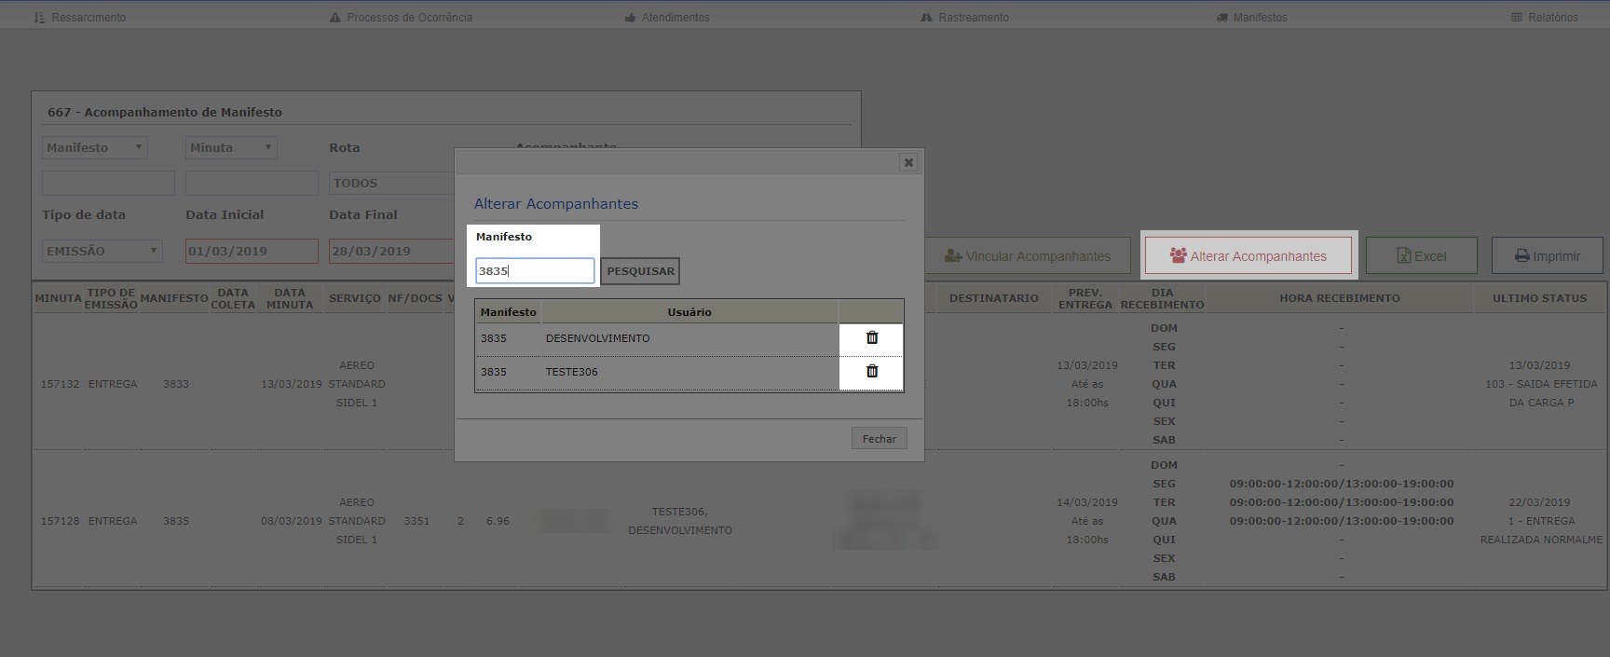Screen dimensions: 1610x657
Task: Click the DESTINATARIO column header
Action: tap(993, 298)
